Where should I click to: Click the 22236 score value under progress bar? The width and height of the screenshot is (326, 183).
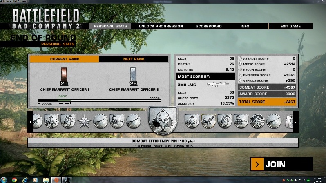(x=47, y=104)
